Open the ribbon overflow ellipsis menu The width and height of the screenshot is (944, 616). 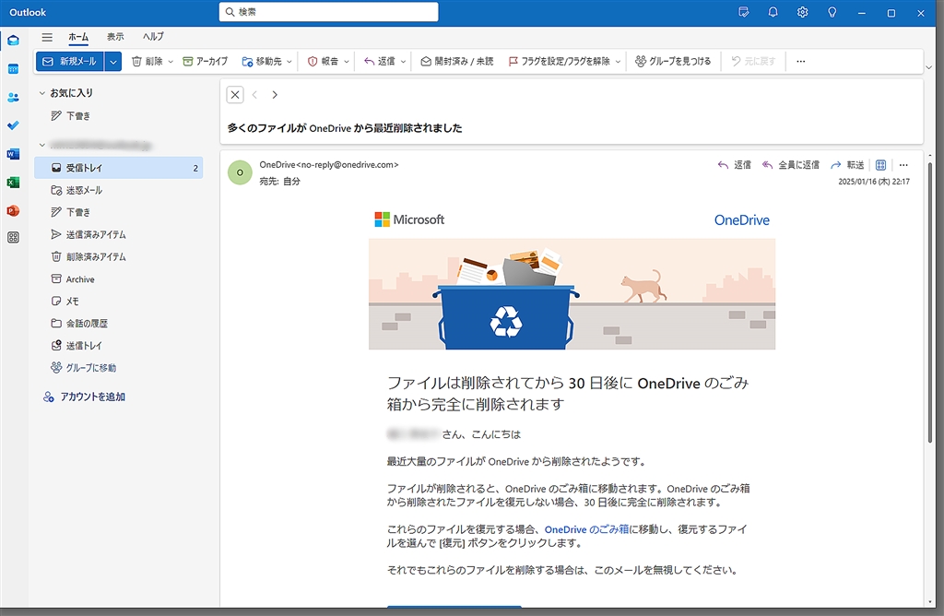801,62
